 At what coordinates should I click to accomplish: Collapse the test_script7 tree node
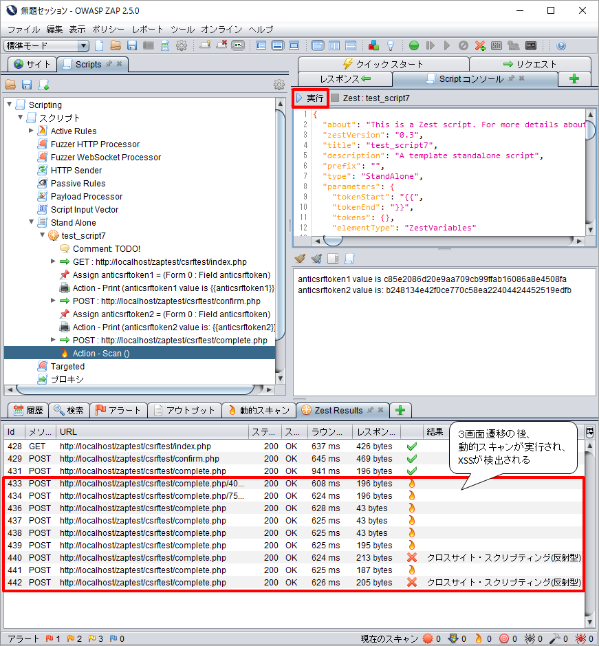tap(42, 235)
